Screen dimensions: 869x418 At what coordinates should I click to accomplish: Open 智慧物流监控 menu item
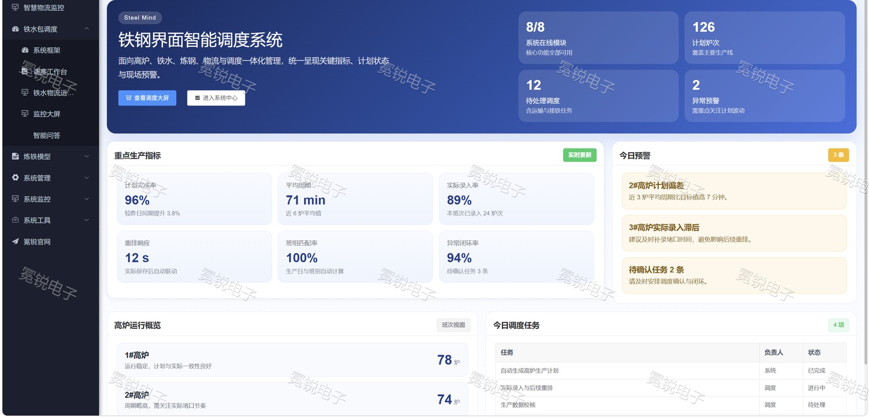pos(51,8)
